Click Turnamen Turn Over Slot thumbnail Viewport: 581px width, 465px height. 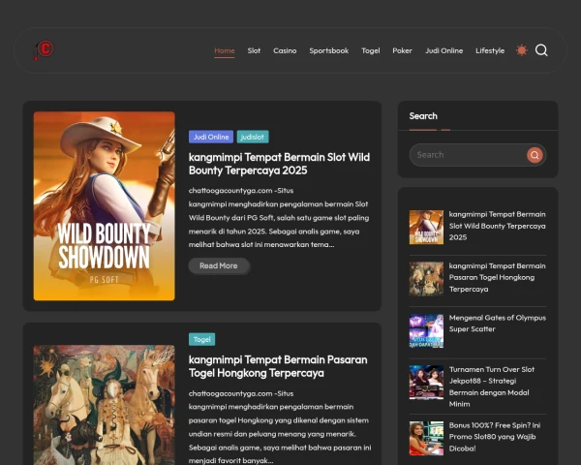click(x=426, y=382)
